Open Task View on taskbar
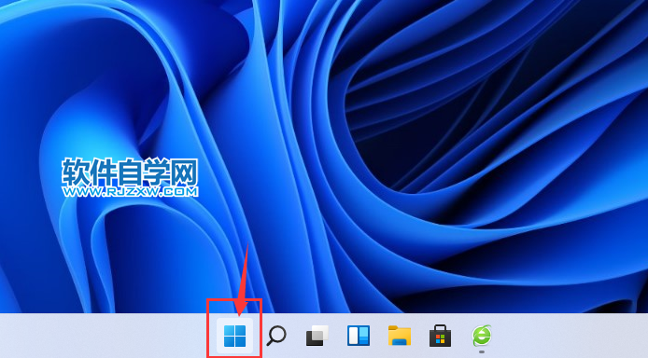Image resolution: width=648 pixels, height=358 pixels. coord(317,336)
